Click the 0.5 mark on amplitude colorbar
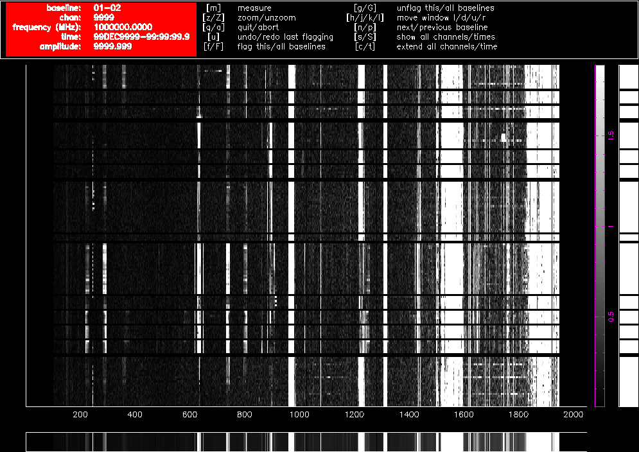The width and height of the screenshot is (639, 452). [611, 317]
